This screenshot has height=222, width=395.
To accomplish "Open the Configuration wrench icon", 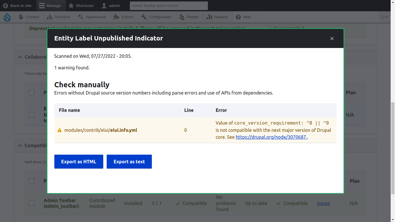I will [143, 17].
